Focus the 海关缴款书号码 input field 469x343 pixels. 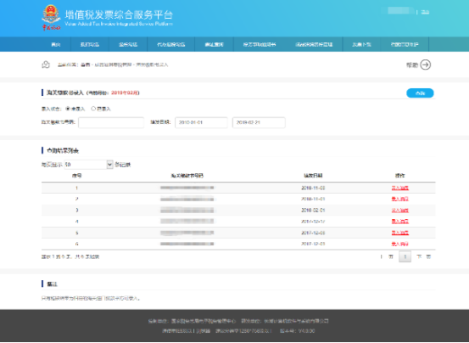(111, 122)
